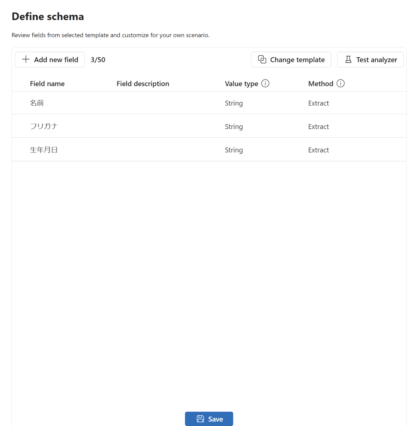Viewport: 408px width, 426px height.
Task: Click the field description cell for 名前
Action: (x=168, y=103)
